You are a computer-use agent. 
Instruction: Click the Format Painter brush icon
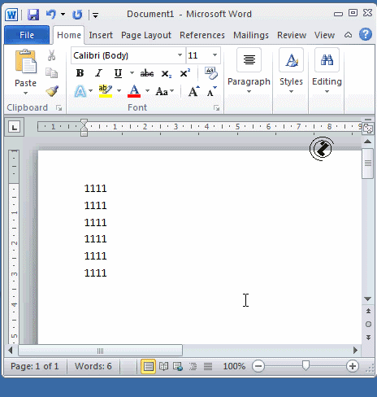(52, 91)
